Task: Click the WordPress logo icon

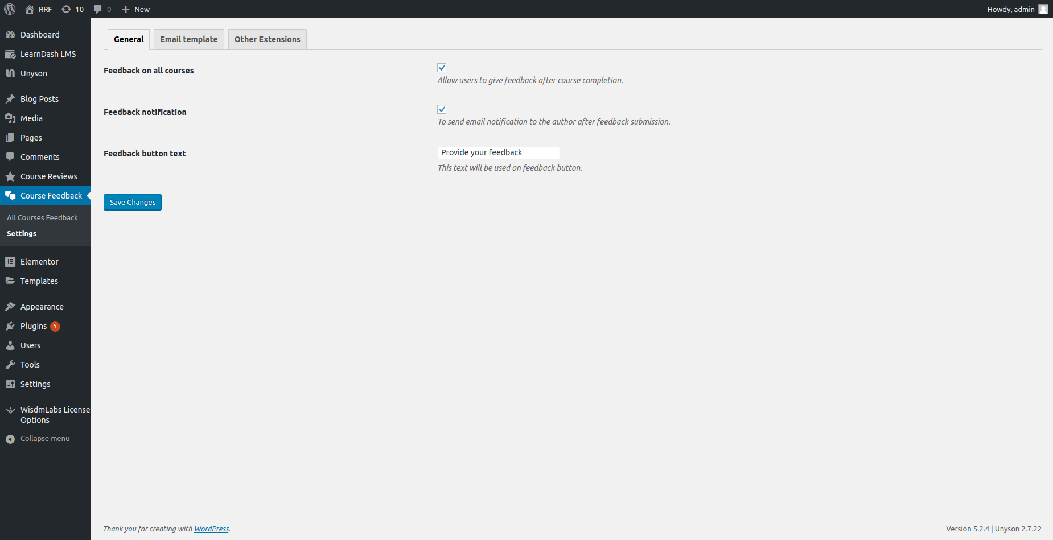Action: (10, 9)
